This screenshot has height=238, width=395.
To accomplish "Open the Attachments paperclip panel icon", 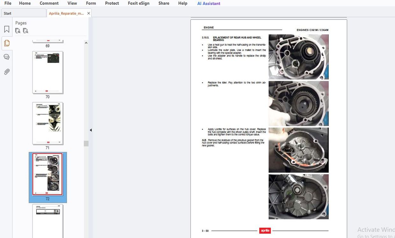I will pos(7,71).
